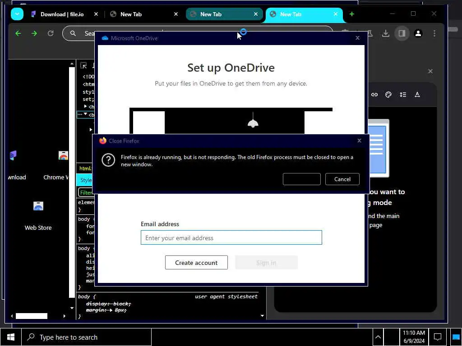Go back in Chrome
The image size is (462, 346).
(x=18, y=33)
